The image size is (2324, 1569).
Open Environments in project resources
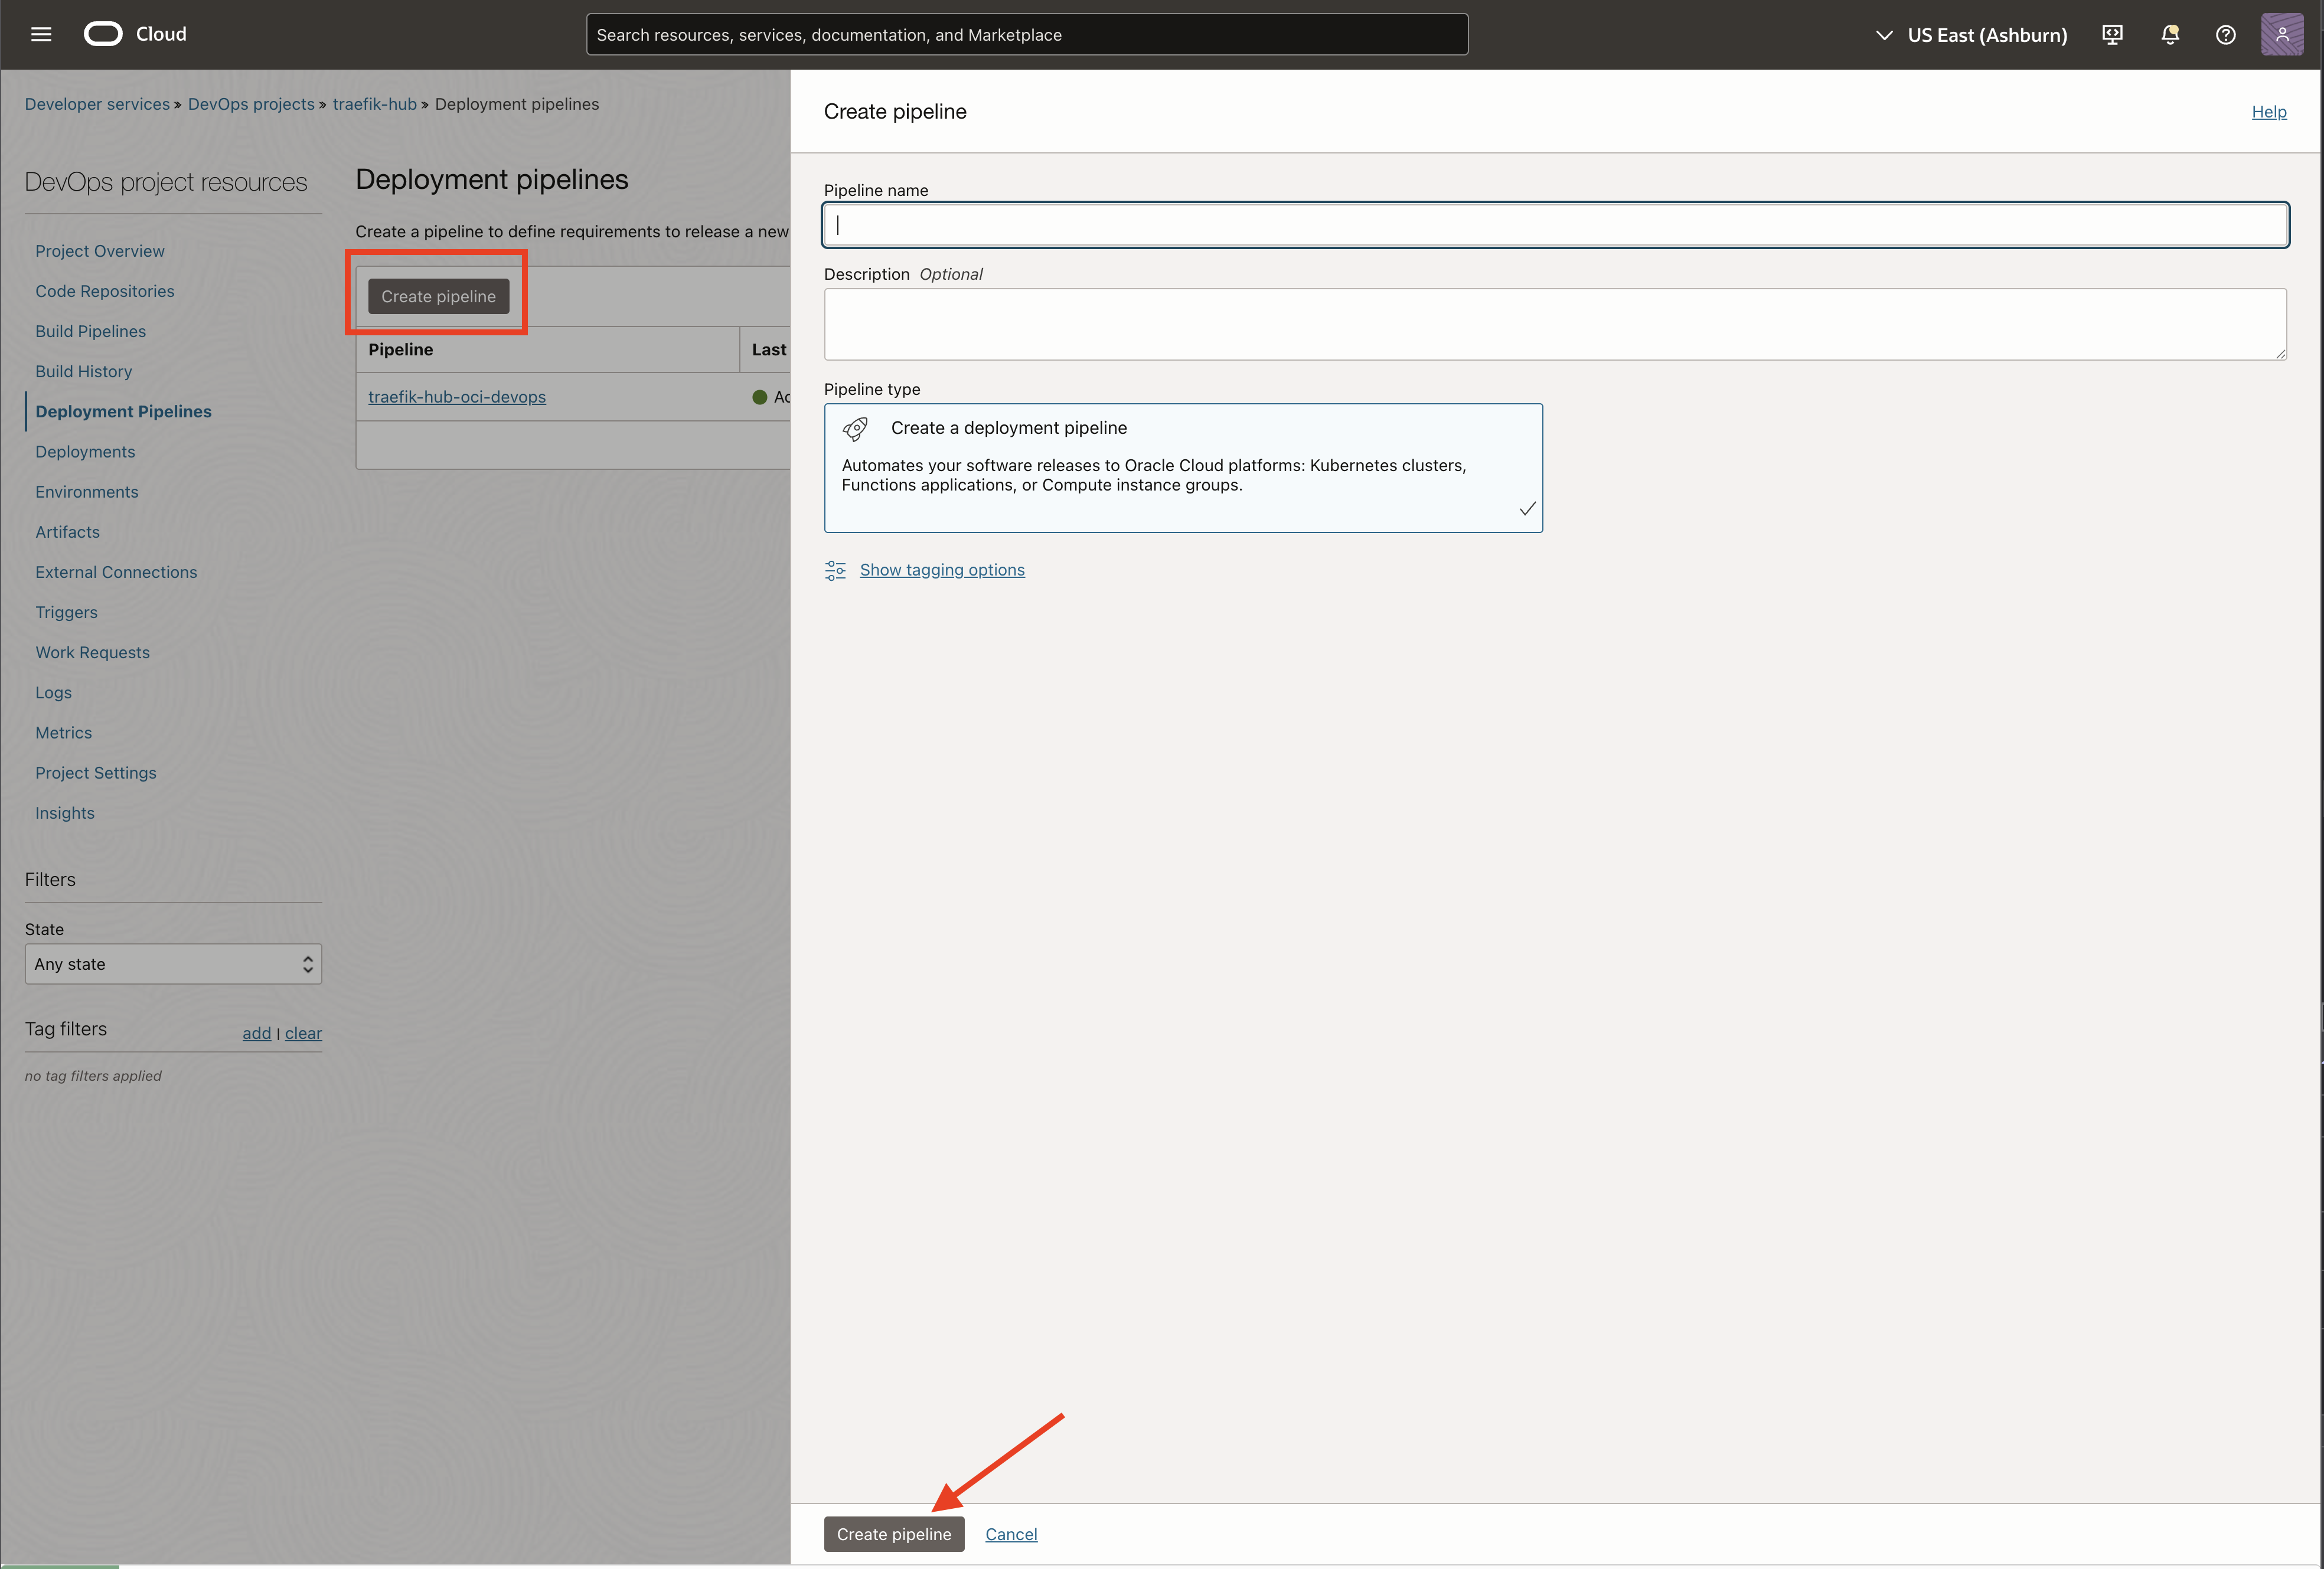click(87, 492)
